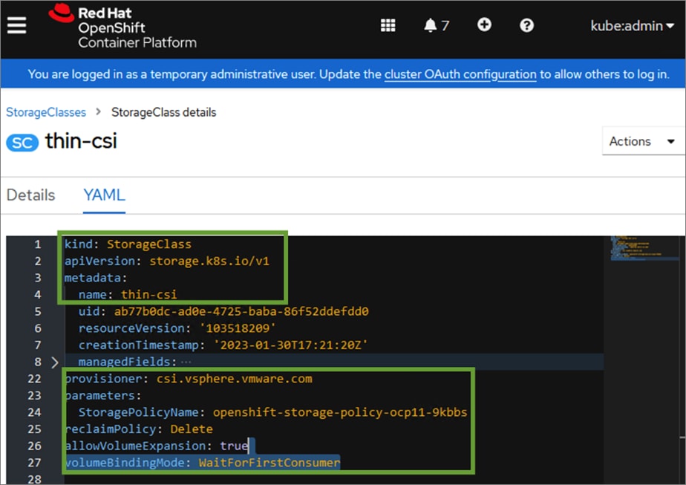Click the thin-csi page title
The height and width of the screenshot is (485, 686).
81,141
